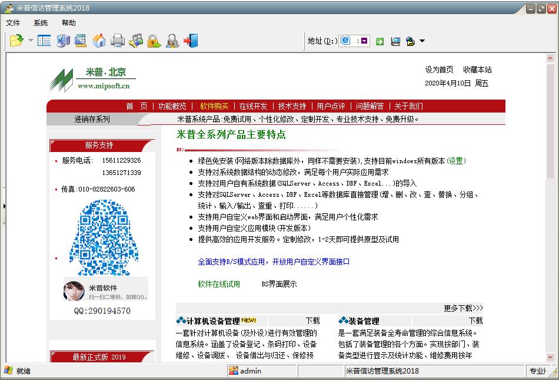Click the 软件购买 navigation link
559x380 pixels.
[214, 106]
